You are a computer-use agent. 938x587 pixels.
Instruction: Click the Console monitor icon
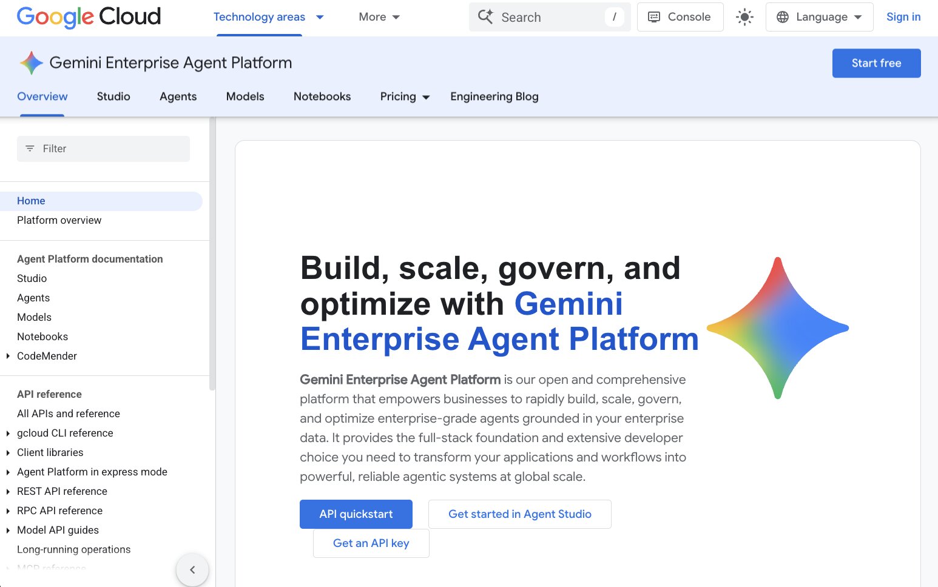[x=654, y=17]
